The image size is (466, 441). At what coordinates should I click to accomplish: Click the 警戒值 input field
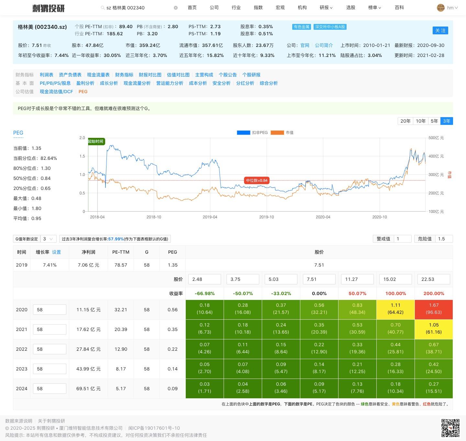click(x=403, y=239)
